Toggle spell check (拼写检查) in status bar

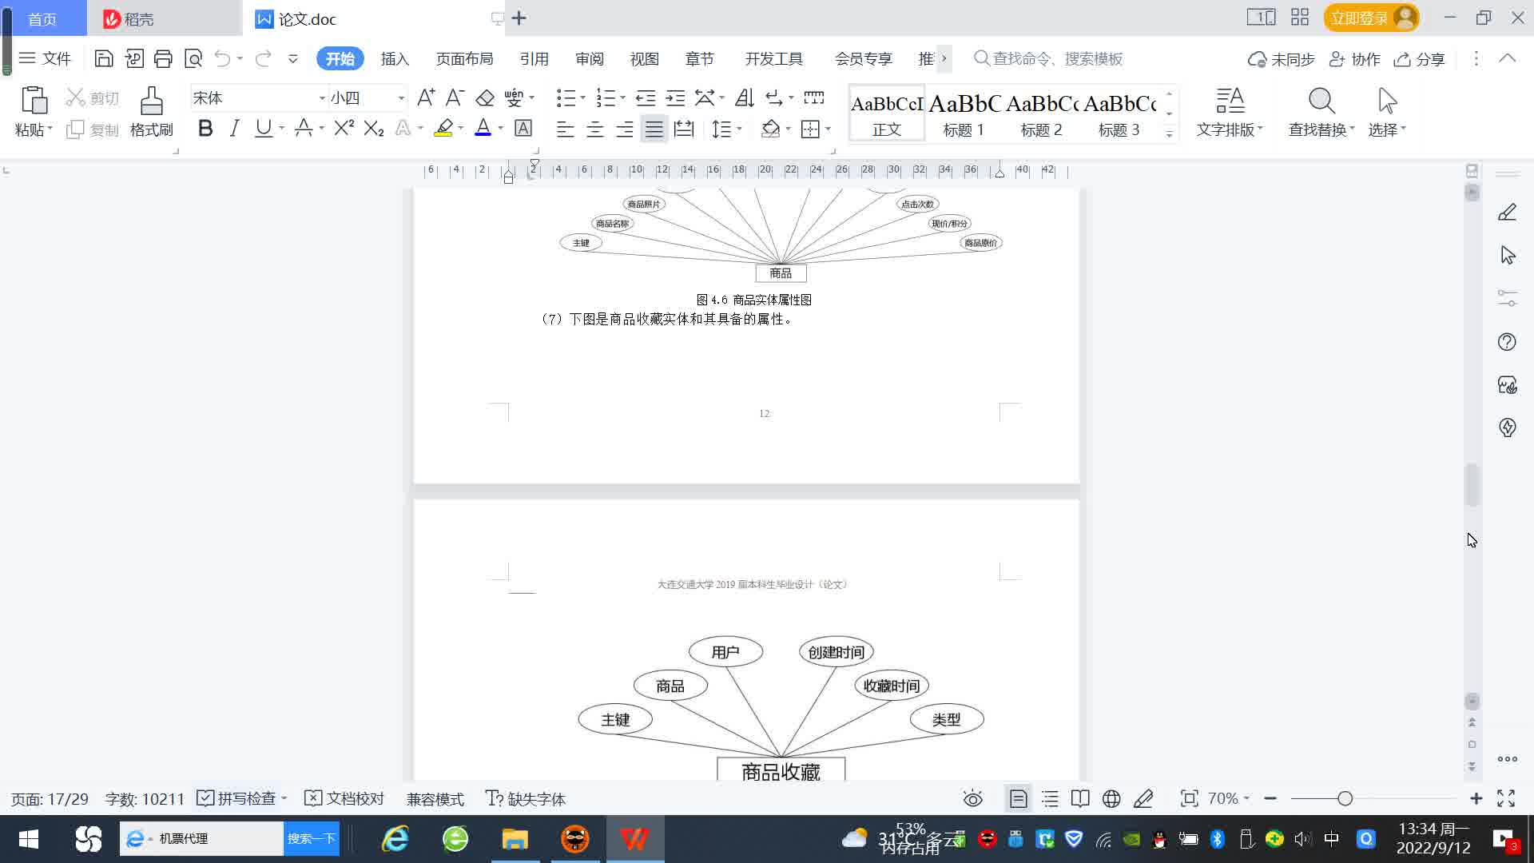click(240, 798)
